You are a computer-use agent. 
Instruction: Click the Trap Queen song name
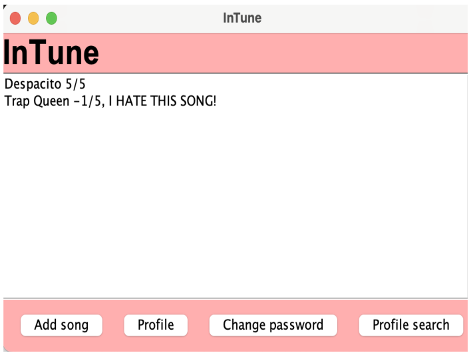coord(37,101)
